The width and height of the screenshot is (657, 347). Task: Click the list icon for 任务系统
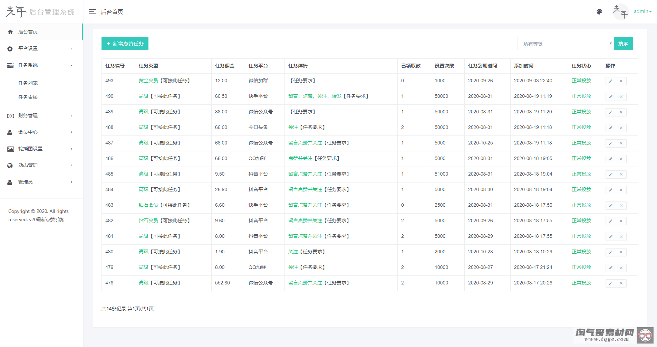click(x=10, y=65)
